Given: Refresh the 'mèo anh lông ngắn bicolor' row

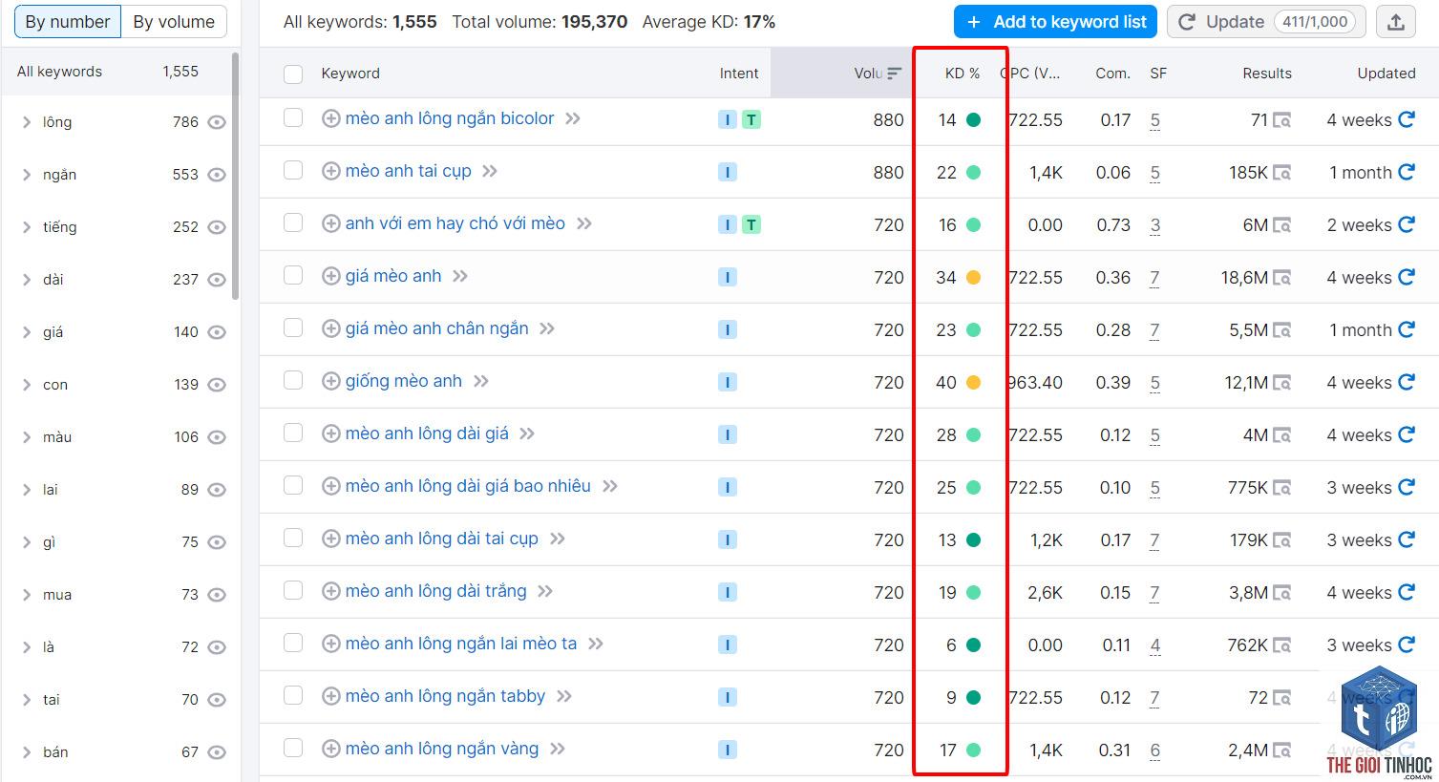Looking at the screenshot, I should pos(1406,119).
